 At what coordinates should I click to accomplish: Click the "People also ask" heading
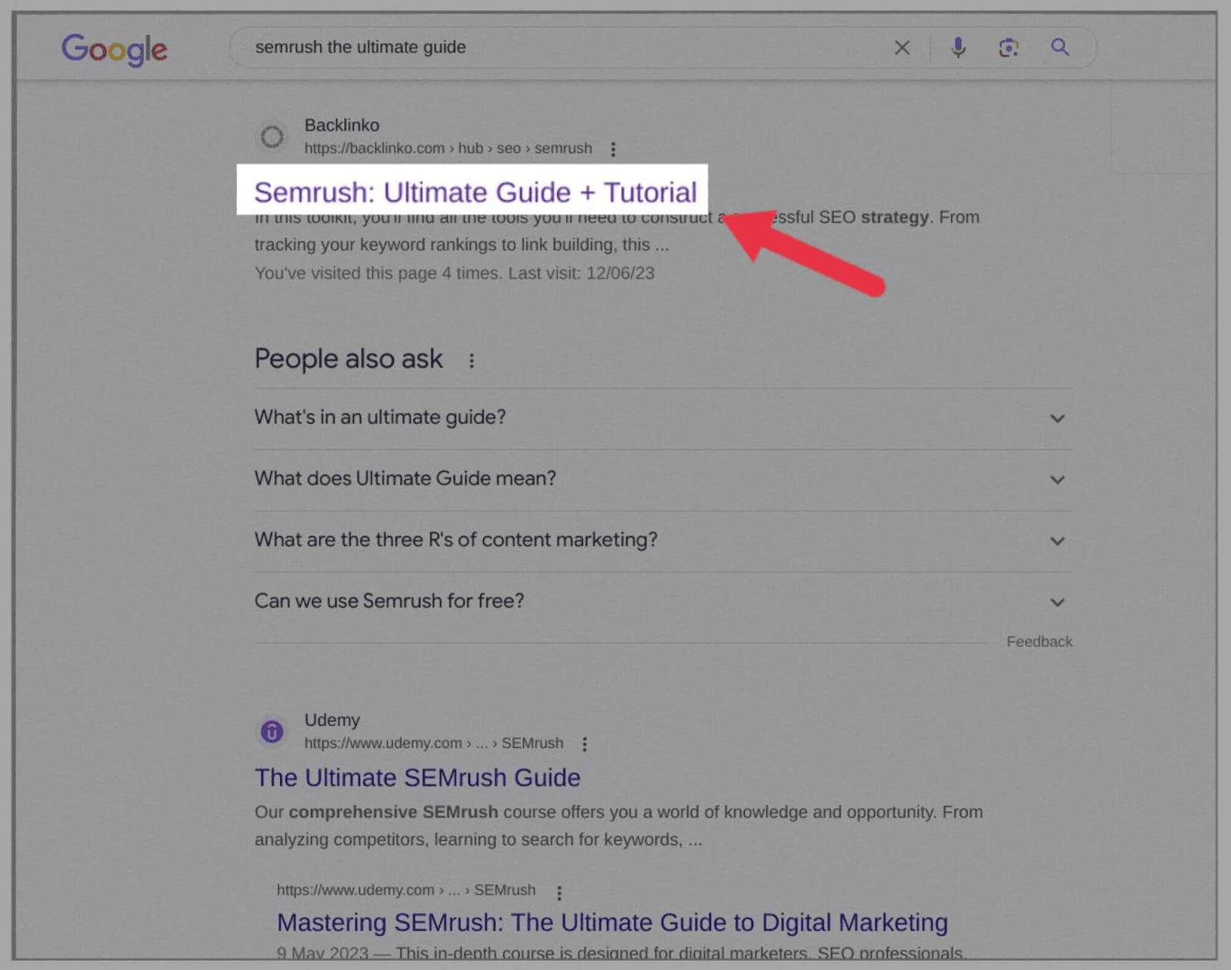[349, 359]
